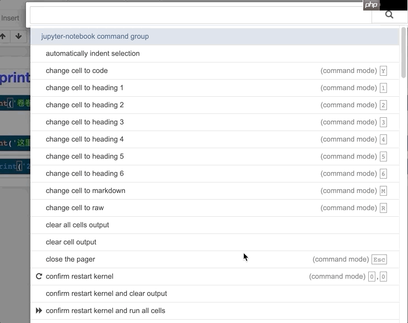The height and width of the screenshot is (323, 408).
Task: Click the magnifier search button
Action: coord(389,15)
